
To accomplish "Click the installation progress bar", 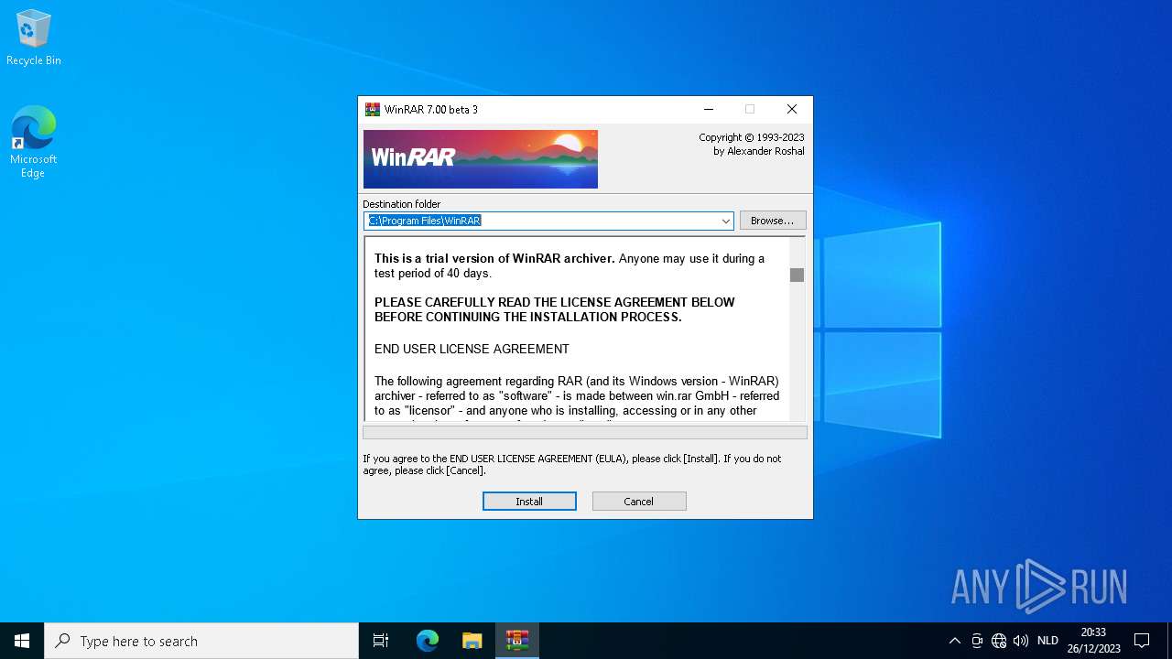I will point(585,432).
